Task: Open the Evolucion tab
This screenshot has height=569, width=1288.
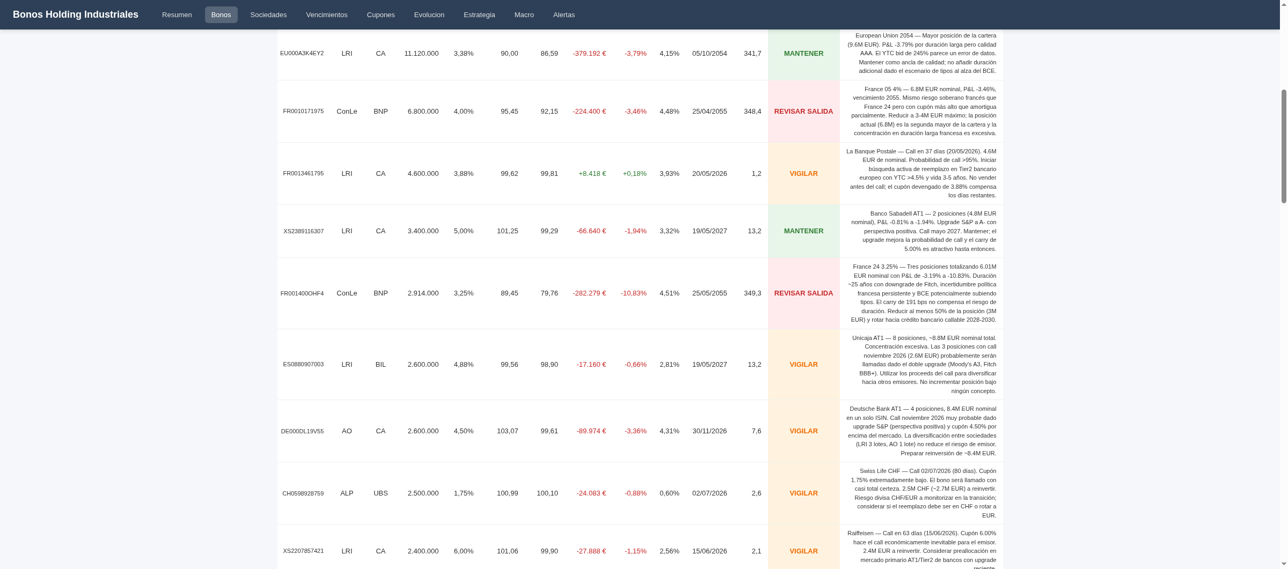Action: [429, 14]
